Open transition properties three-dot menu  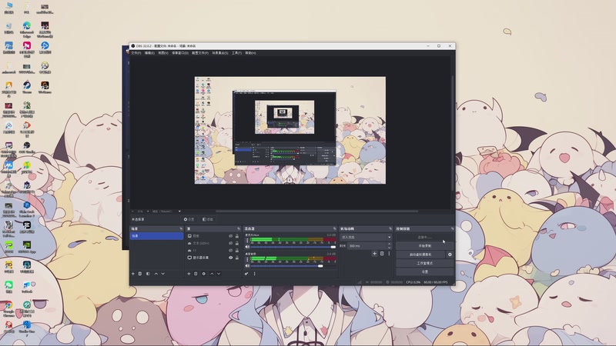[x=390, y=254]
